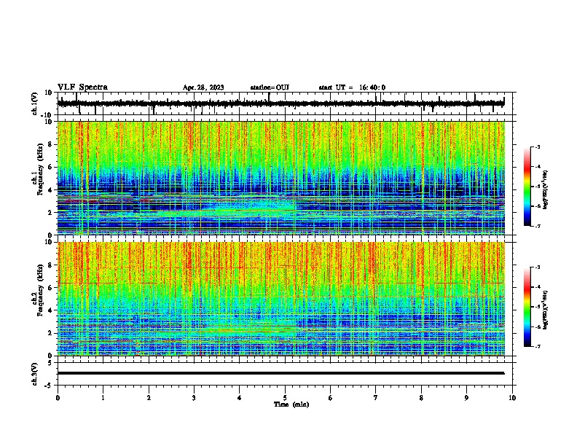
Task: Click the time axis tick label "3"
Action: [x=194, y=398]
